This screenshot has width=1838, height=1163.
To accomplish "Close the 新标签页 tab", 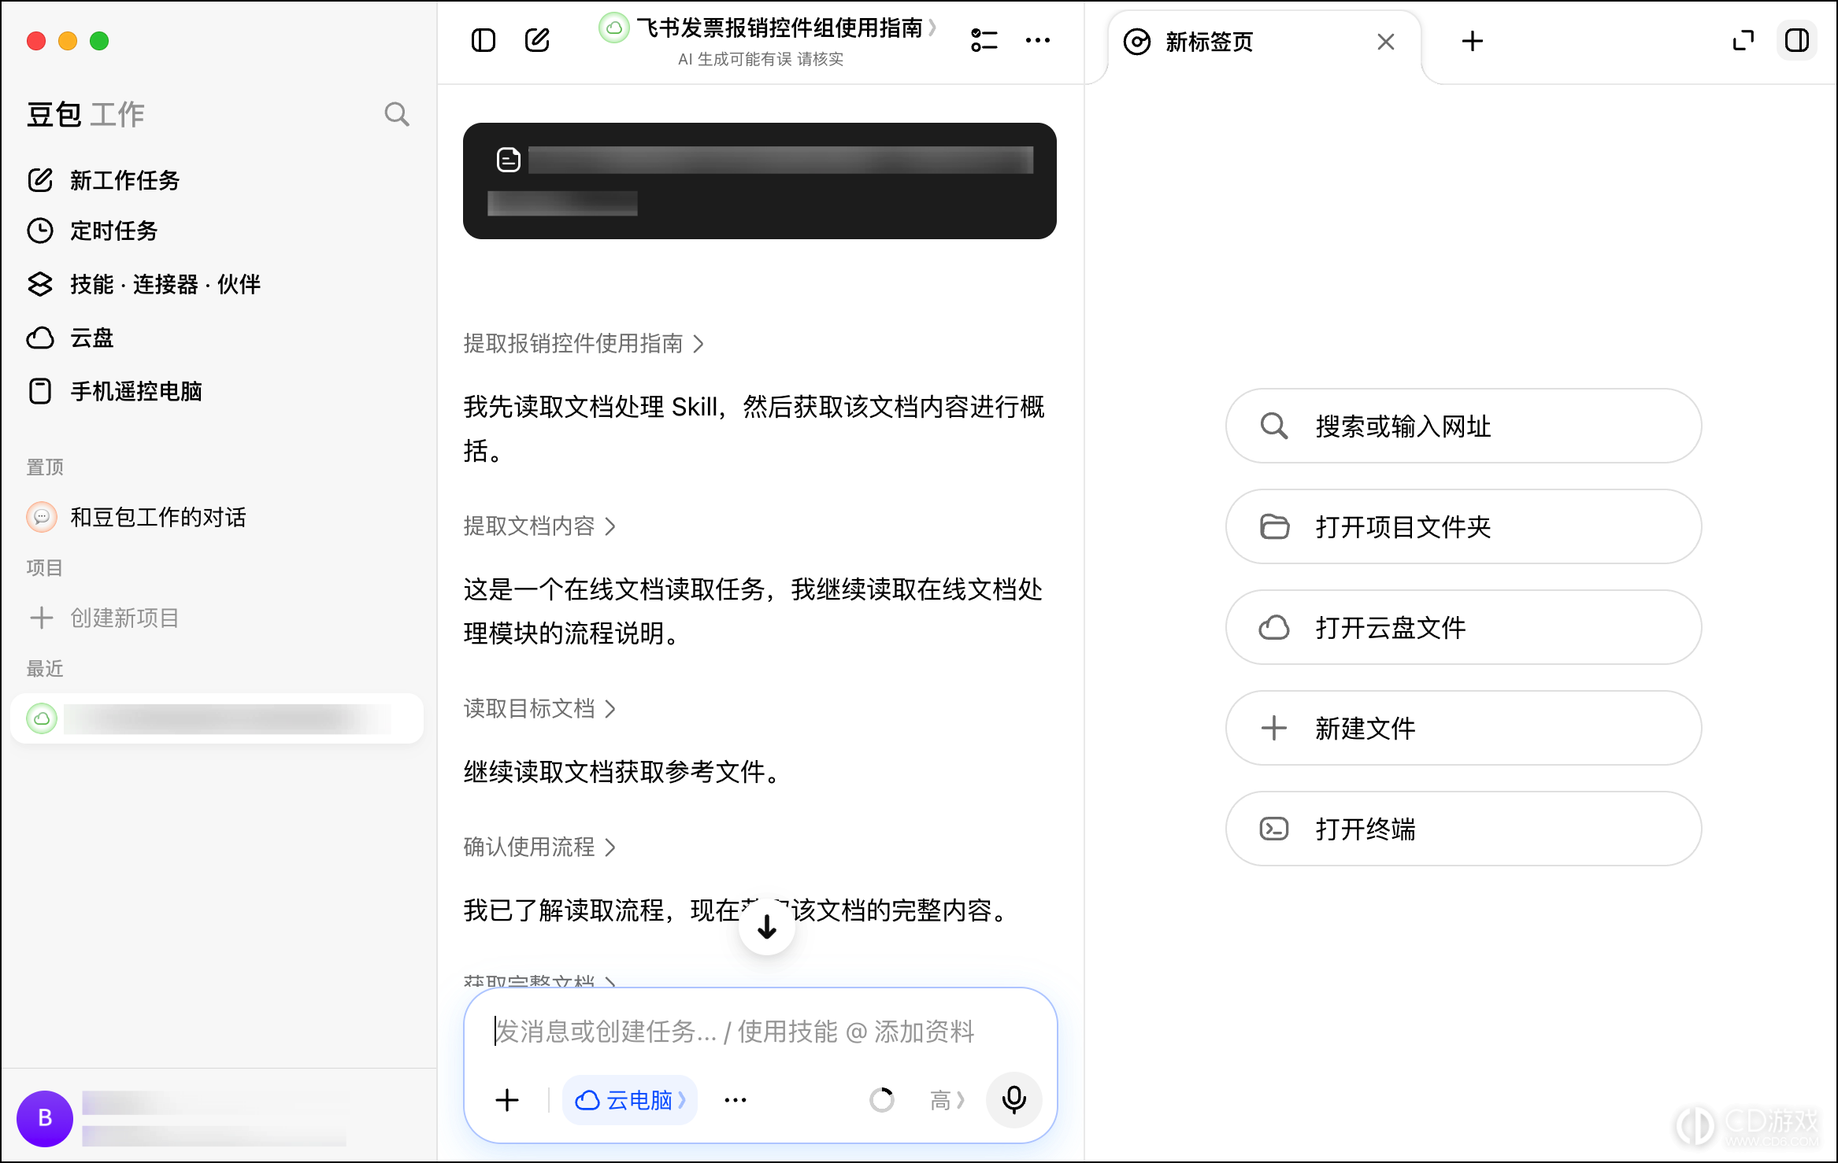I will coord(1385,42).
